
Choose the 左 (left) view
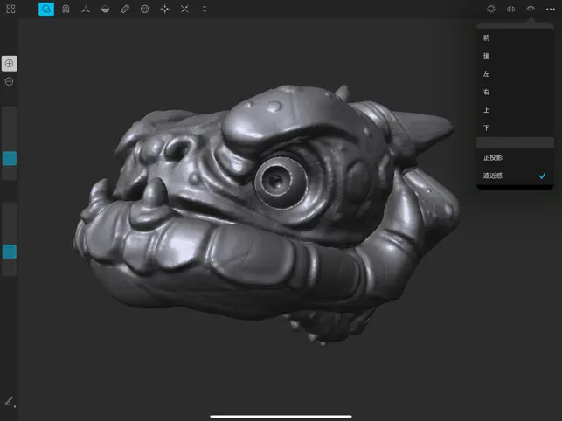[x=515, y=74]
